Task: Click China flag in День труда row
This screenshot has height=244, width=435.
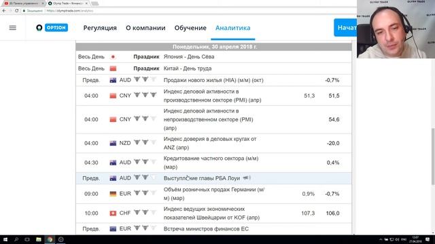Action: click(113, 68)
